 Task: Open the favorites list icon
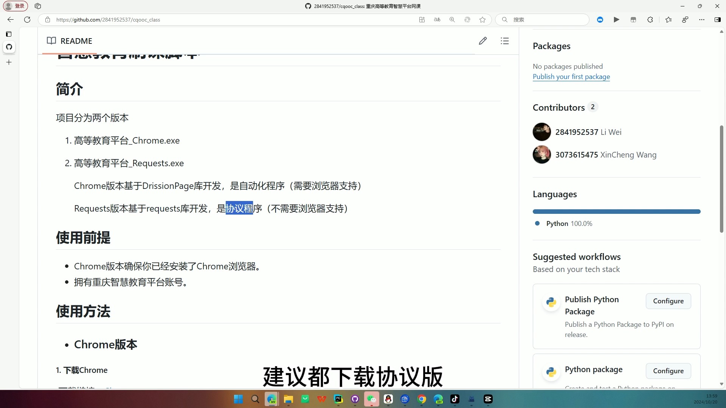click(x=669, y=20)
